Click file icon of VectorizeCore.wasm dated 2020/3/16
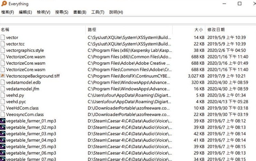This screenshot has height=161, width=256. point(3,63)
